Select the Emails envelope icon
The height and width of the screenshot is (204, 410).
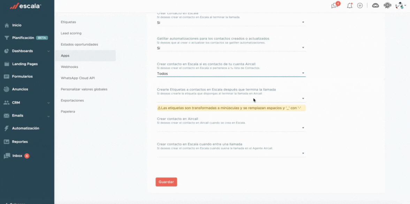coord(7,116)
